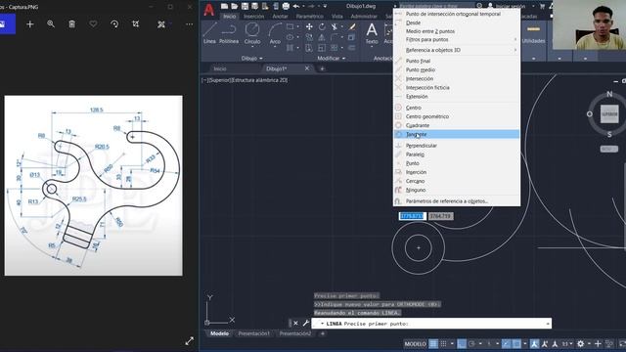The height and width of the screenshot is (352, 626).
Task: Open Parámetros de referencia a objetos
Action: click(x=457, y=200)
